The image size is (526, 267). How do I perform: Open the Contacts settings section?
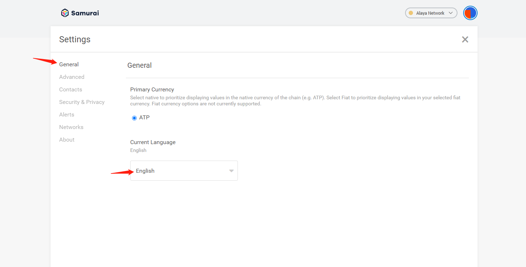pyautogui.click(x=71, y=90)
